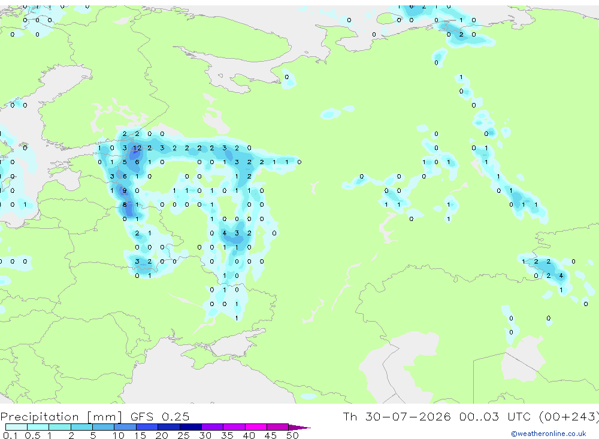Image resolution: width=599 pixels, height=439 pixels.
Task: Click the legend label '0.1'
Action: pos(10,435)
